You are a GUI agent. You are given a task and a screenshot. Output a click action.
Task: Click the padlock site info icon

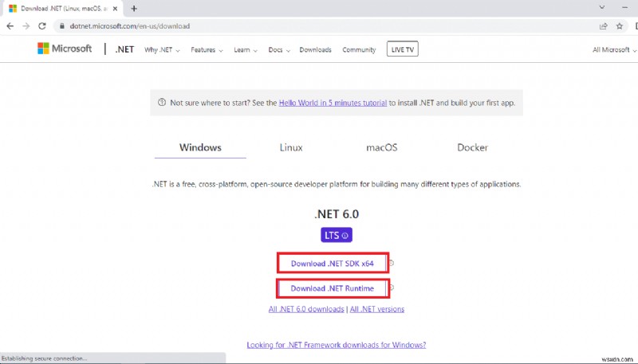pos(62,26)
